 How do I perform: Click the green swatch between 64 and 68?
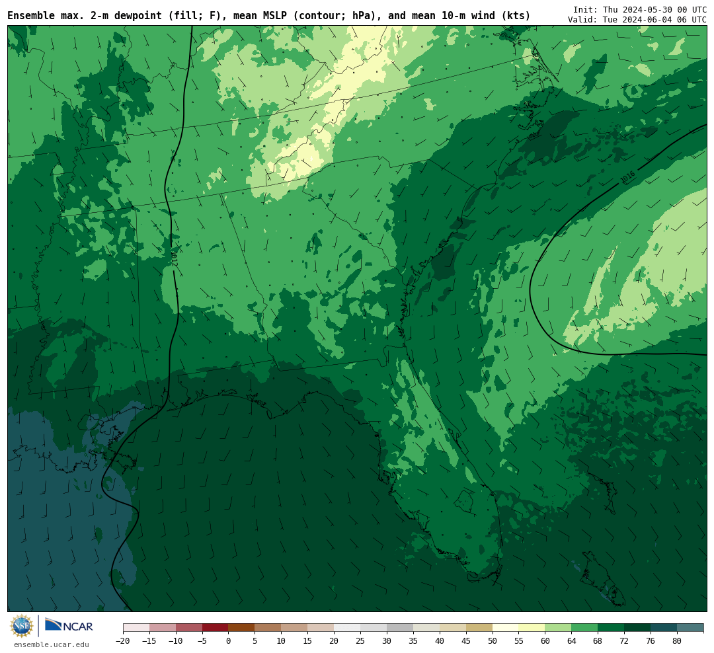click(x=584, y=628)
